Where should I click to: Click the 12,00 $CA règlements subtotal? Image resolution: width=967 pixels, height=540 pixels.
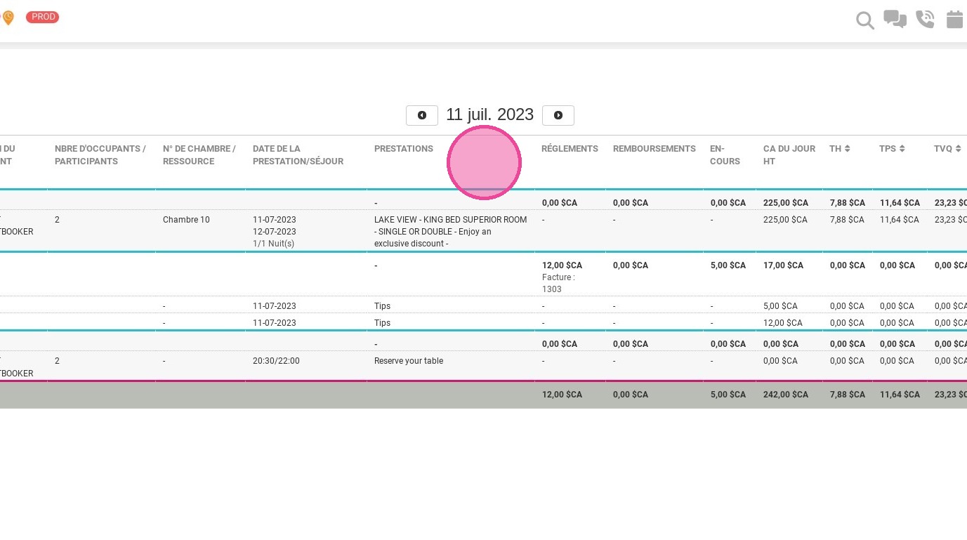pos(562,265)
